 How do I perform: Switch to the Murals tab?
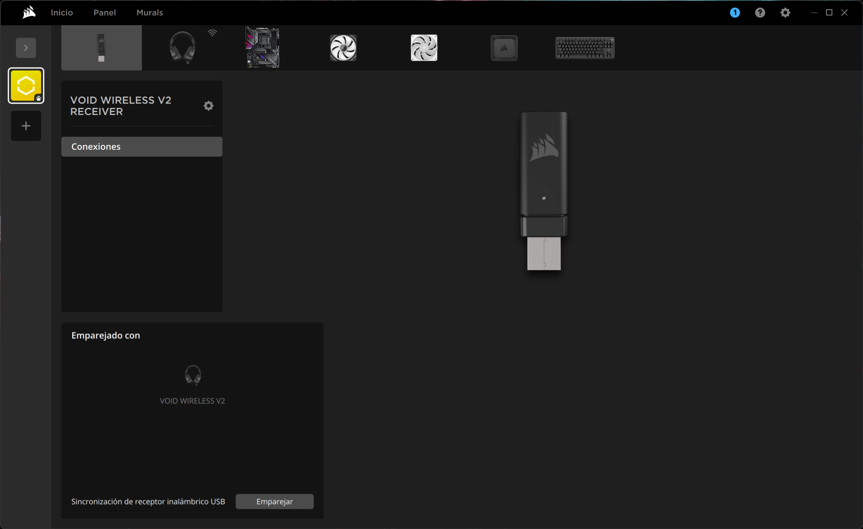(x=149, y=13)
